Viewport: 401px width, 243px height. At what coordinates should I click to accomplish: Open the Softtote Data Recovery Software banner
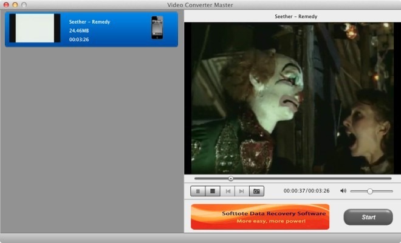point(260,217)
